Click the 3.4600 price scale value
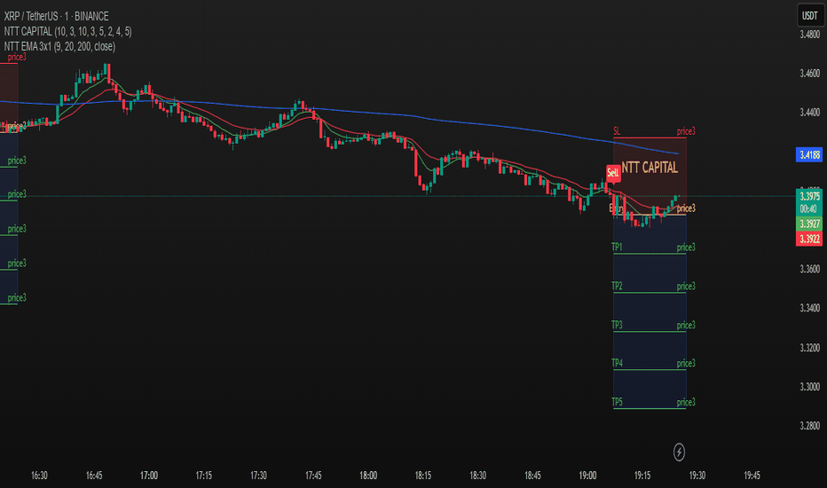 click(810, 74)
